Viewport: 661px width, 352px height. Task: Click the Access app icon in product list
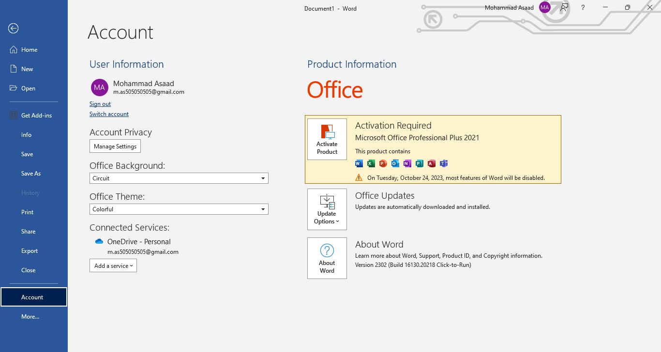point(432,163)
